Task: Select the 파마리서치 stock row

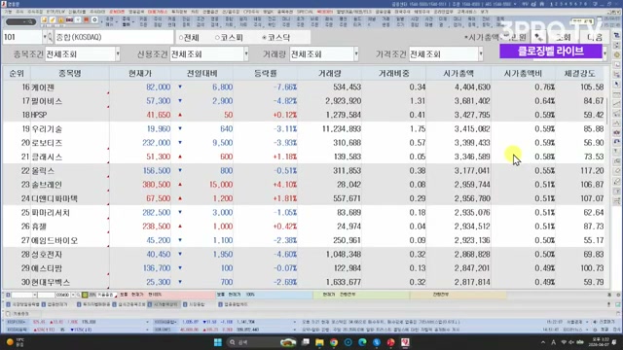Action: point(305,212)
